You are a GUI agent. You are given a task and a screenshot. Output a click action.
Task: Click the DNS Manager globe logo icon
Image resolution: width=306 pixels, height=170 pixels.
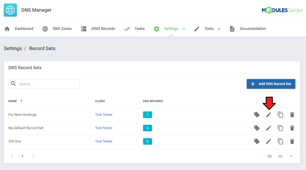10,10
